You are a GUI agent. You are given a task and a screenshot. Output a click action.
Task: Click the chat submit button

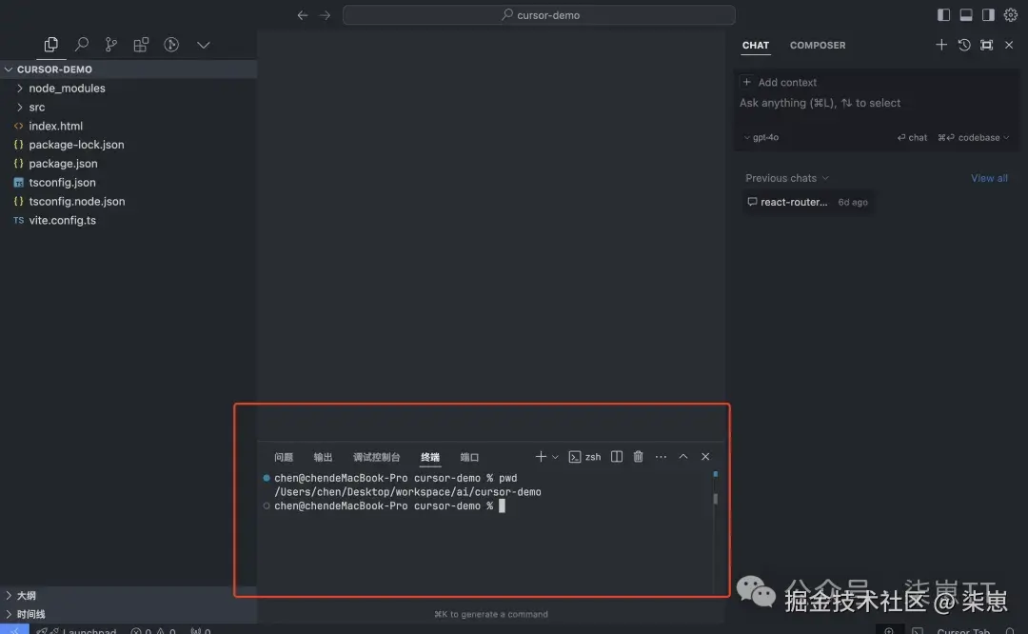click(912, 138)
